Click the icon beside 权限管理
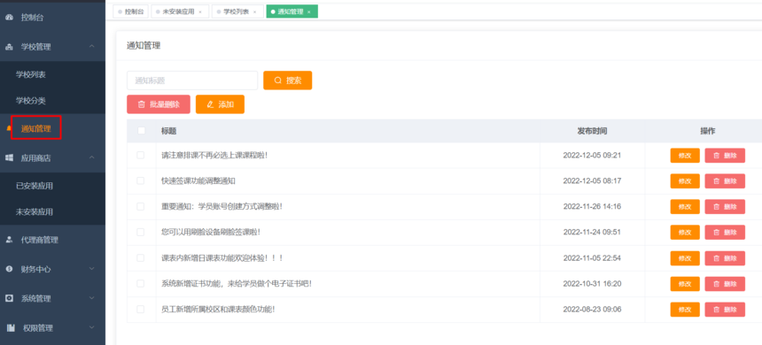This screenshot has height=345, width=762. [11, 328]
